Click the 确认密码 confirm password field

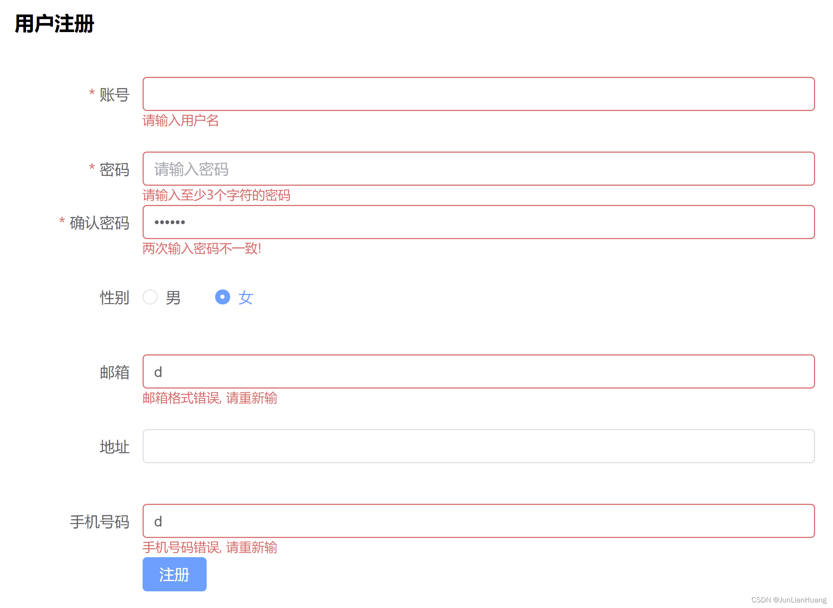478,222
